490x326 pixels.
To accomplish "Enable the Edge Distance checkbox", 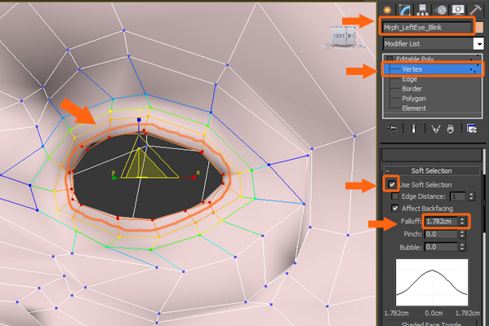I will pos(395,196).
